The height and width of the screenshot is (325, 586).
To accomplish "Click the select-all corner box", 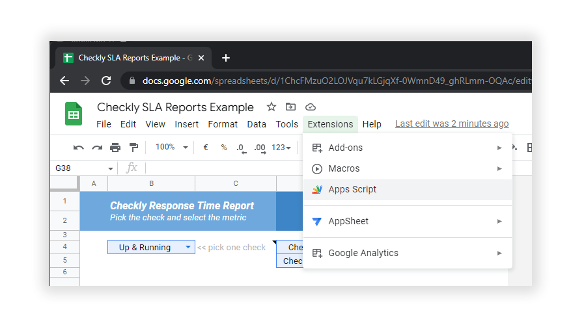I will 64,183.
